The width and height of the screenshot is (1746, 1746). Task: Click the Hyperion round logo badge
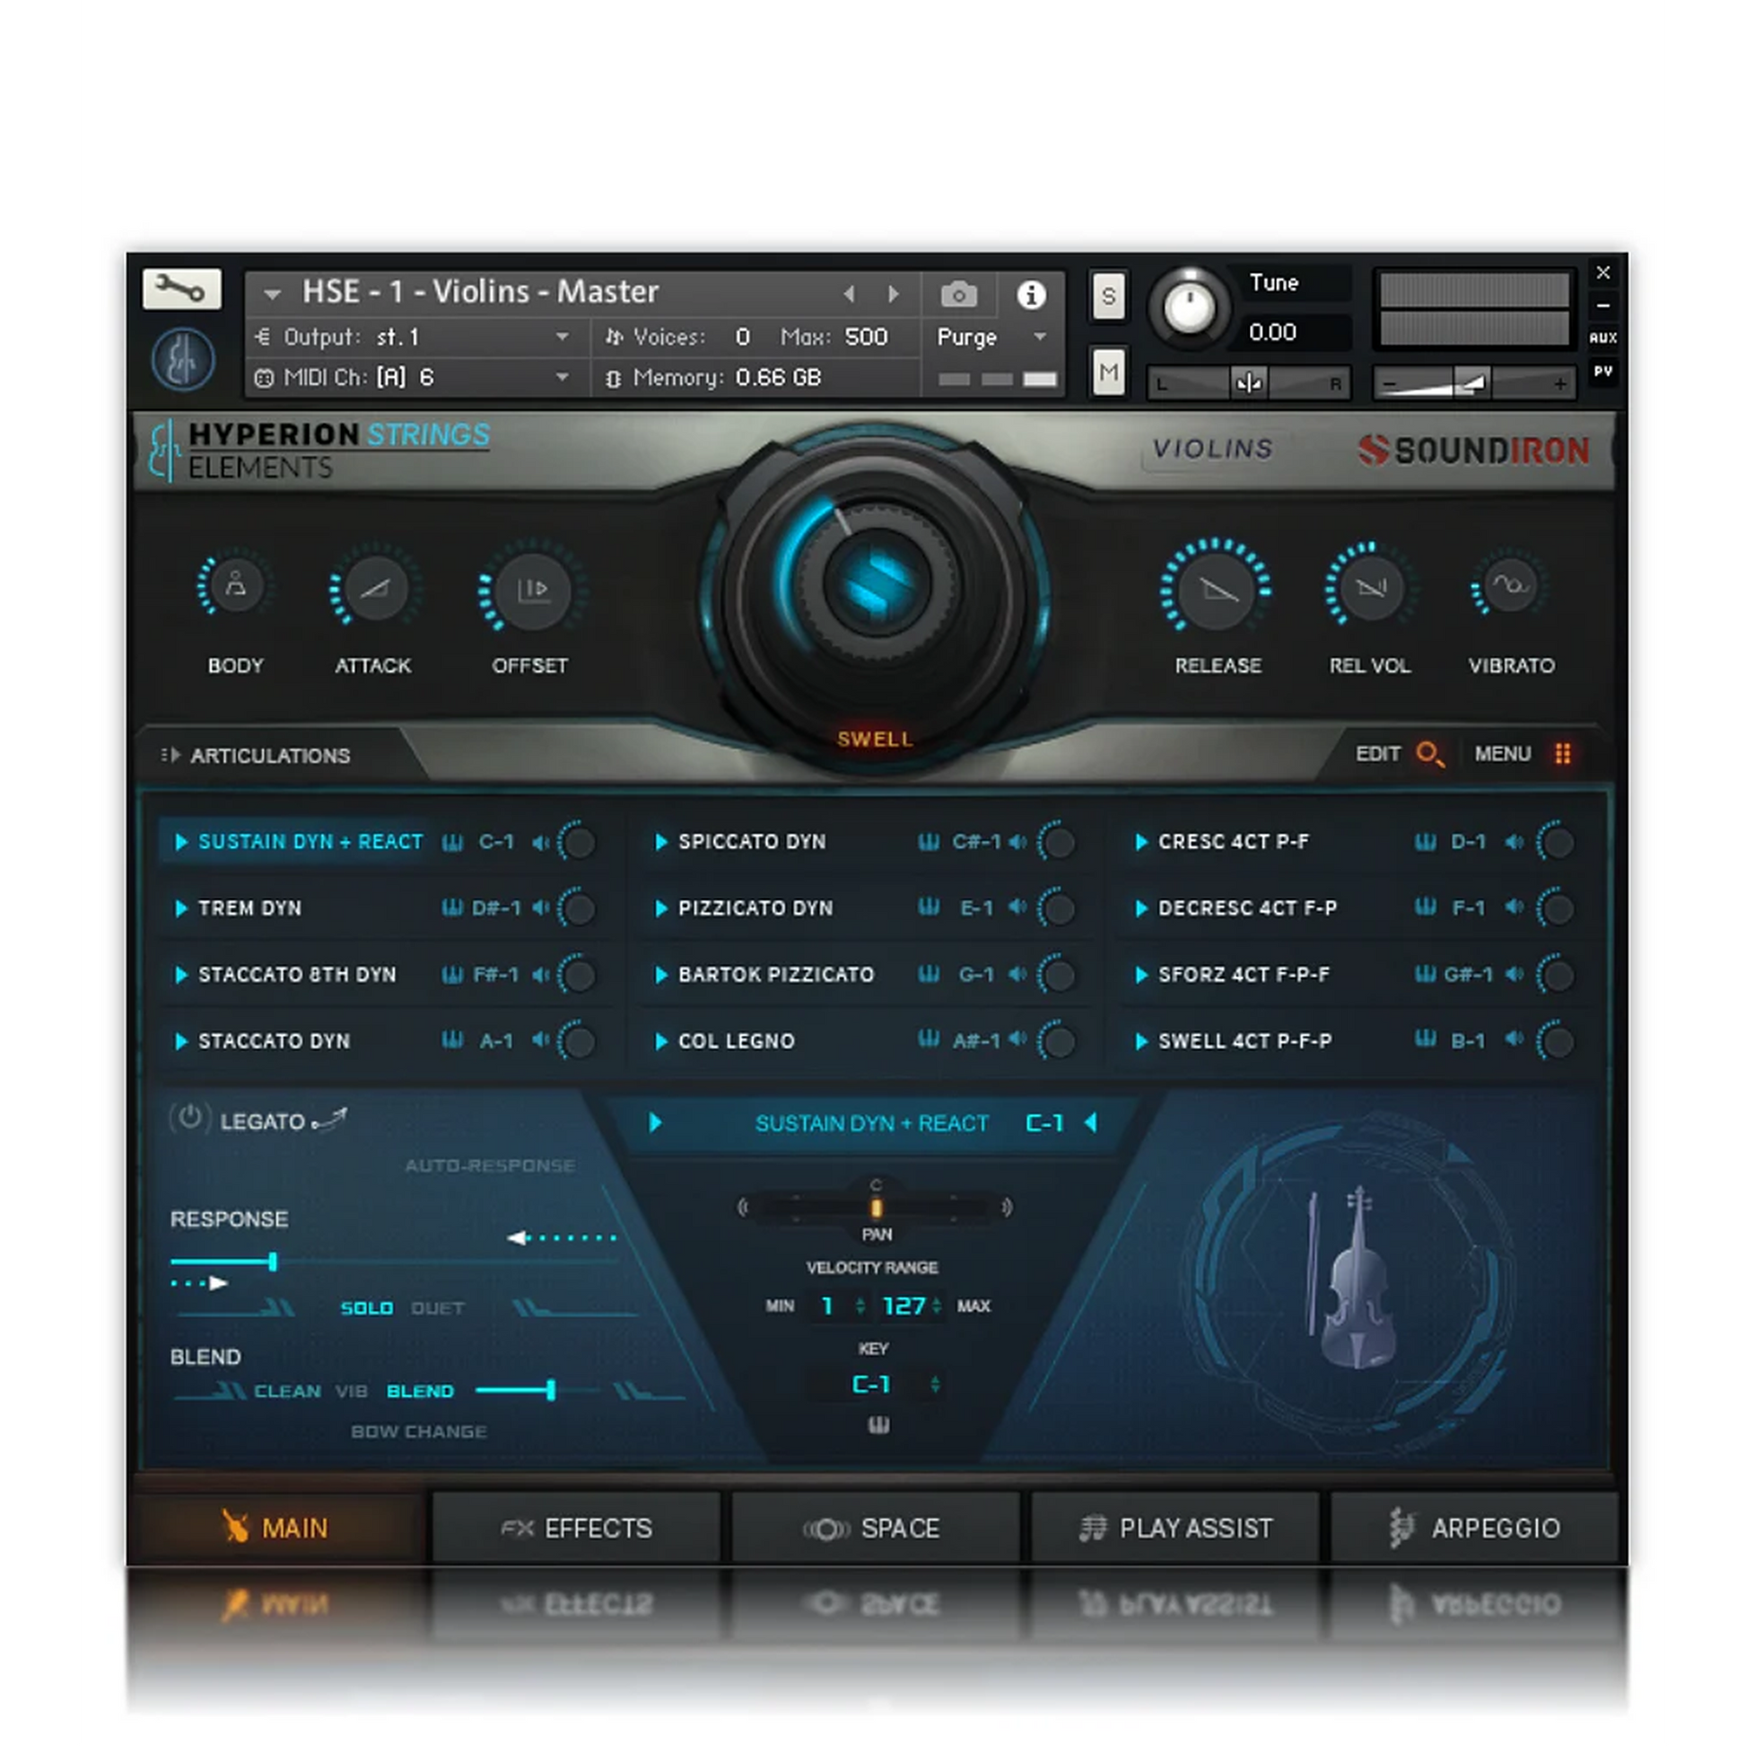(181, 360)
